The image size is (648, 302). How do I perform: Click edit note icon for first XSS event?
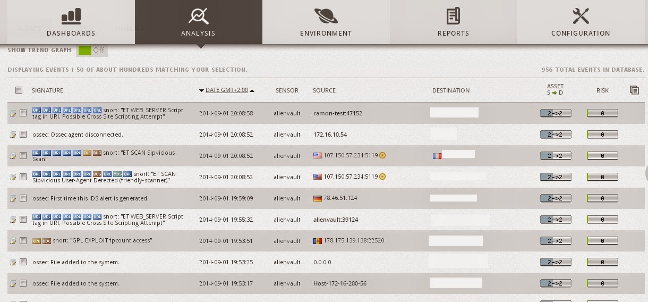click(x=13, y=113)
